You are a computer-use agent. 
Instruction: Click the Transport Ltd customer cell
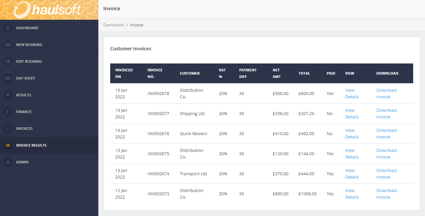coord(193,174)
